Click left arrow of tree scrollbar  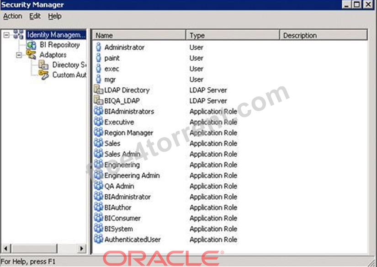[6, 248]
